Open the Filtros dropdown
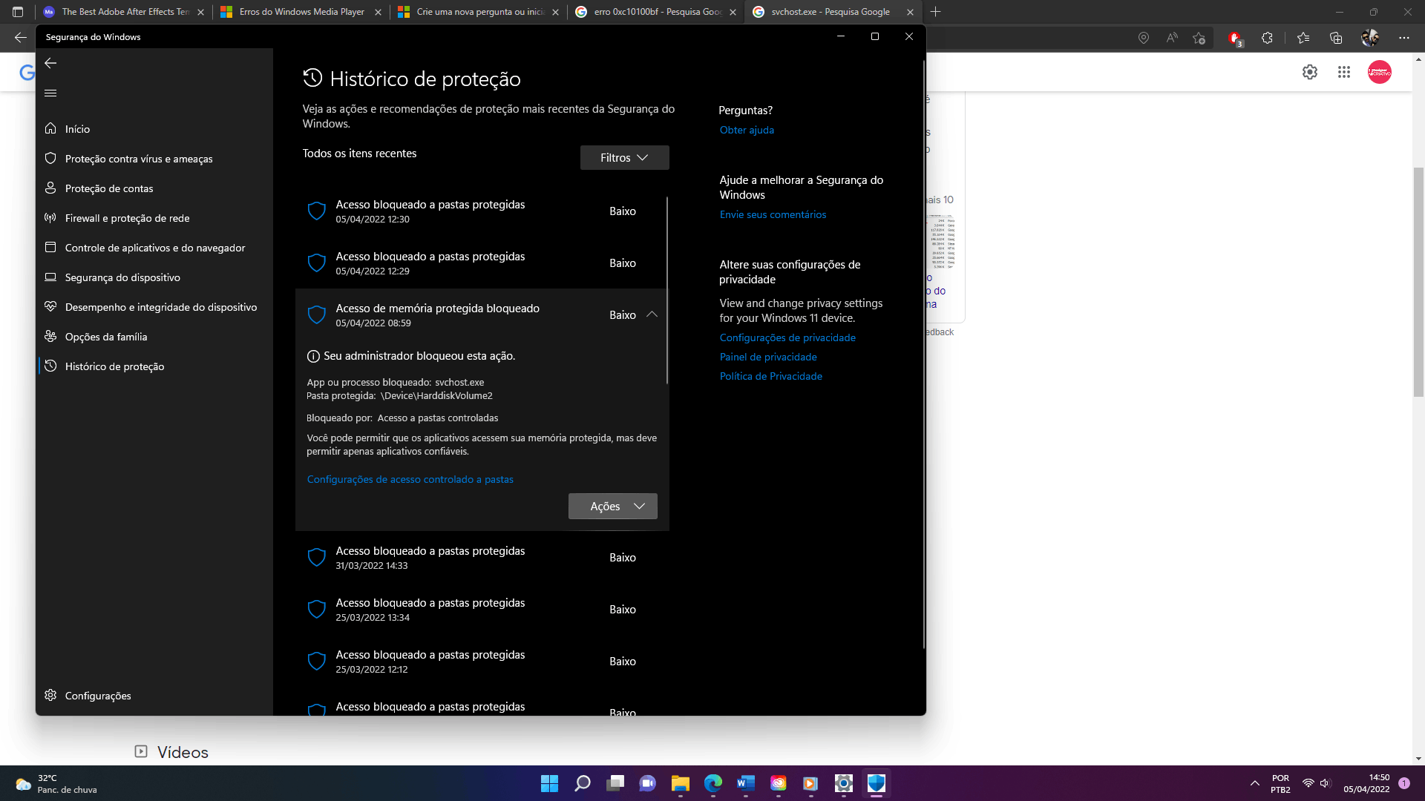1425x801 pixels. [624, 157]
